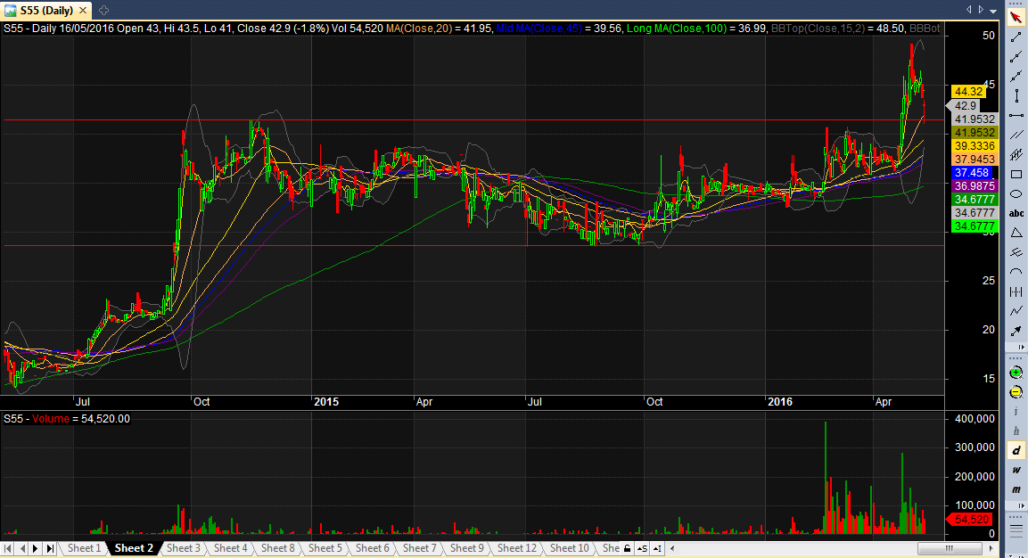
Task: Click the horizontal scrollbar right arrow
Action: point(991,548)
